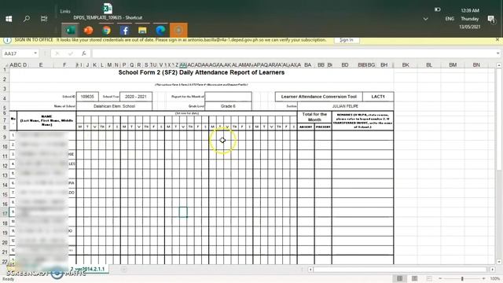Click the horizontal scrollbar right arrow
This screenshot has height=283, width=503.
tap(493, 270)
